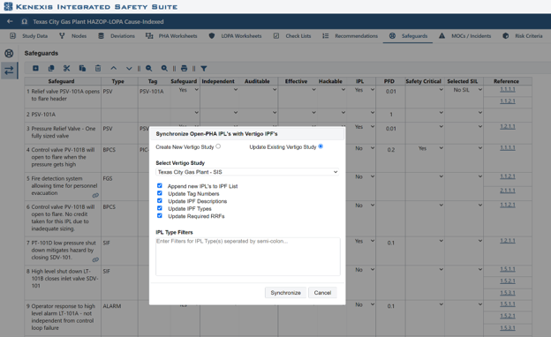Switch to the LOPA Worksheets tab
Image resolution: width=551 pixels, height=337 pixels.
[236, 36]
